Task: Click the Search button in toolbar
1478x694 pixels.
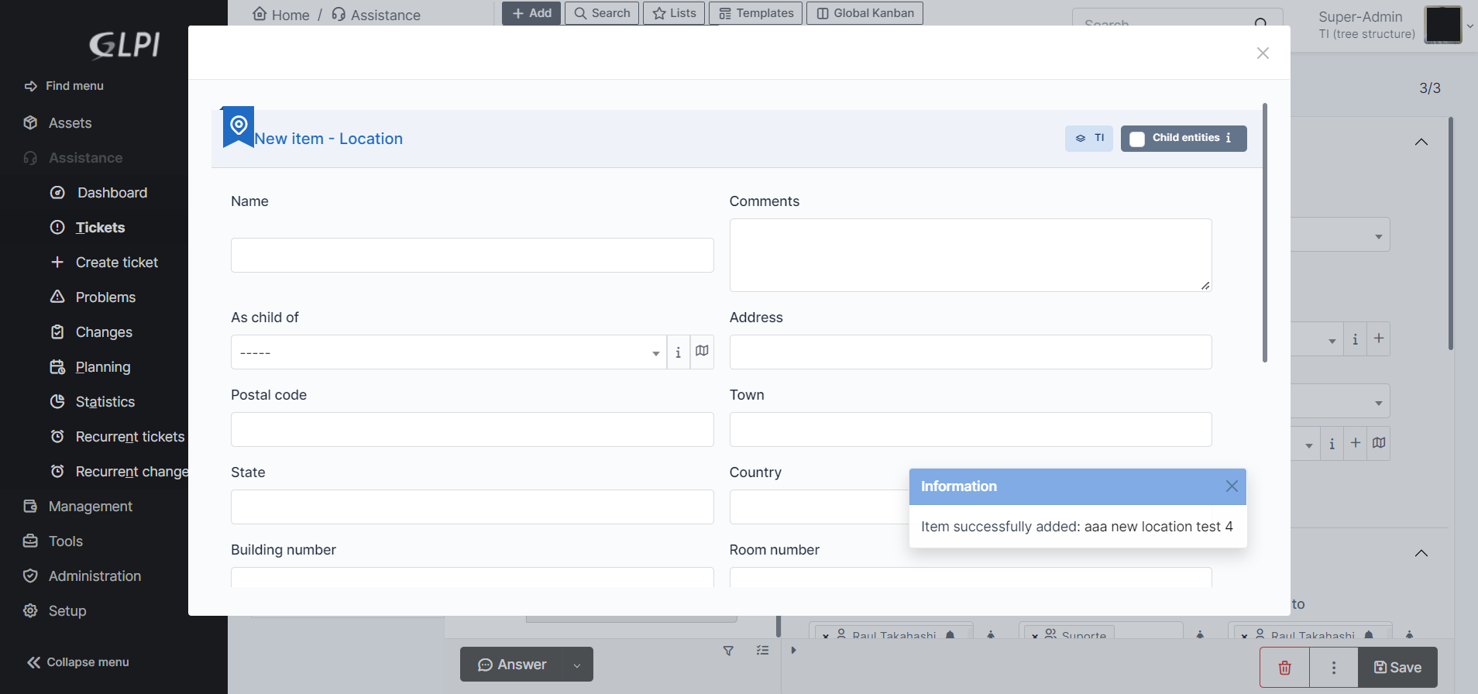Action: [602, 13]
